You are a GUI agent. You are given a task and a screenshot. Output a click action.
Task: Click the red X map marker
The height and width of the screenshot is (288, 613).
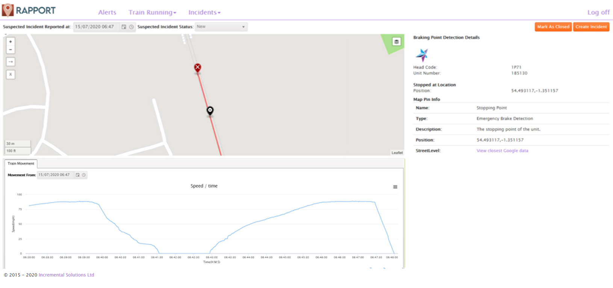point(197,68)
